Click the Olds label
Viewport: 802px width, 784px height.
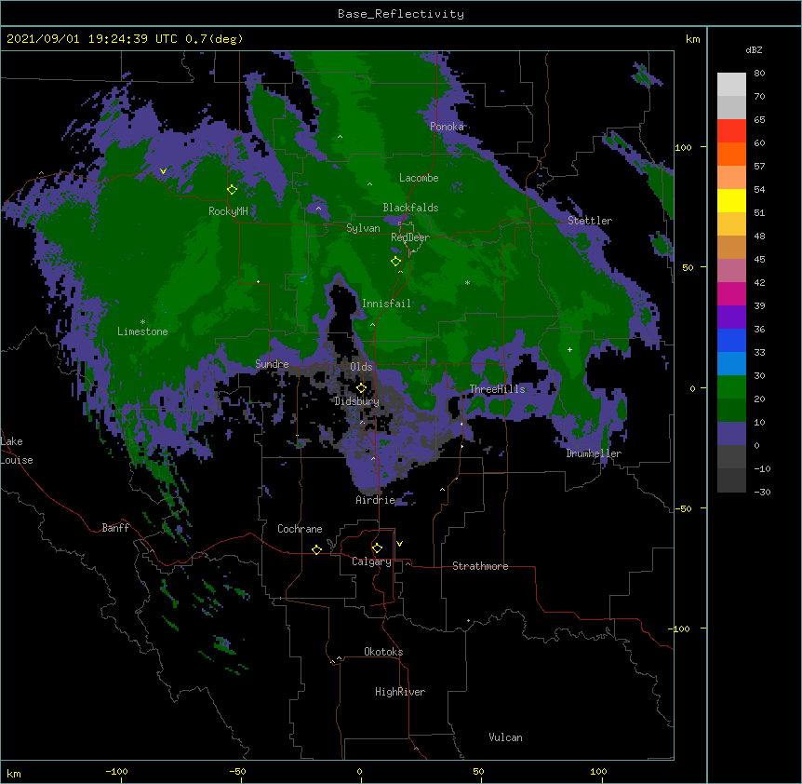click(x=361, y=367)
